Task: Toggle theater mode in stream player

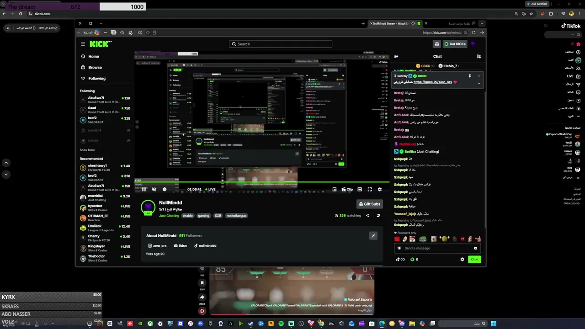Action: [x=360, y=189]
